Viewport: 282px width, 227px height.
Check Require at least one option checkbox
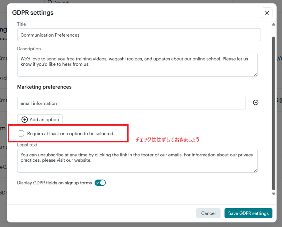[x=21, y=134]
